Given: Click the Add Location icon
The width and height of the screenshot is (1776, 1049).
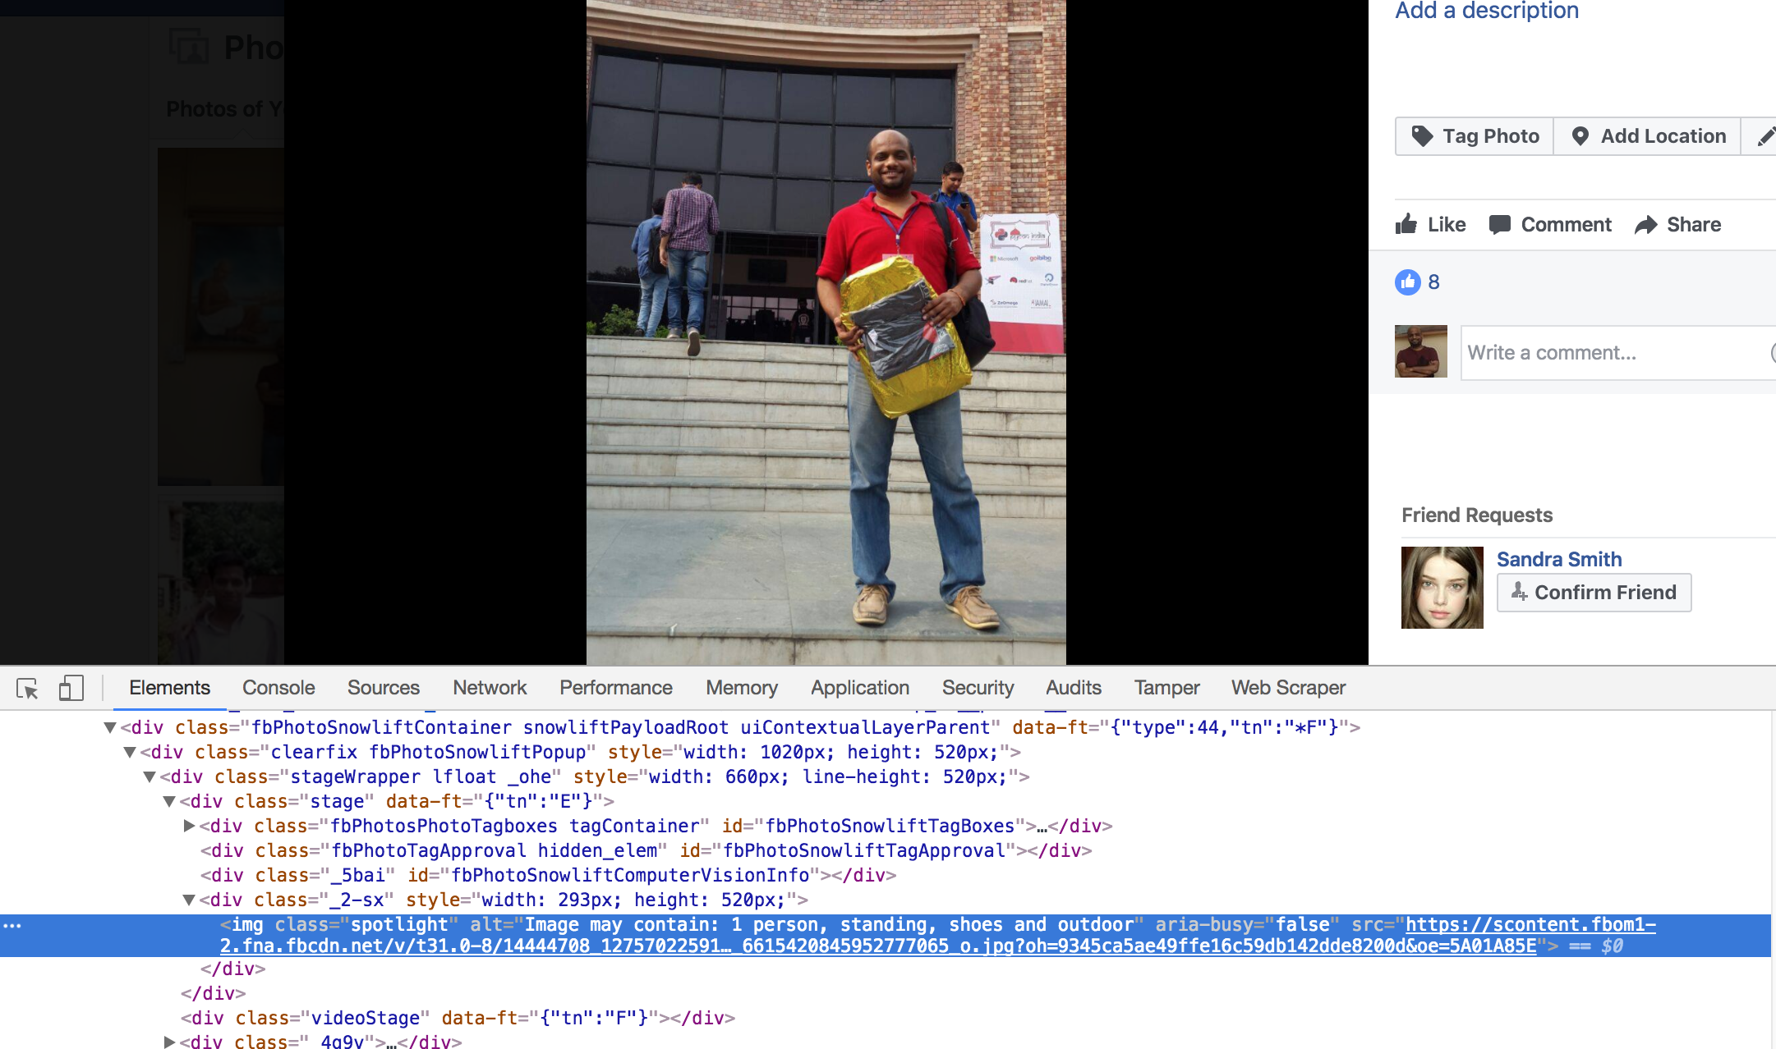Looking at the screenshot, I should point(1580,135).
